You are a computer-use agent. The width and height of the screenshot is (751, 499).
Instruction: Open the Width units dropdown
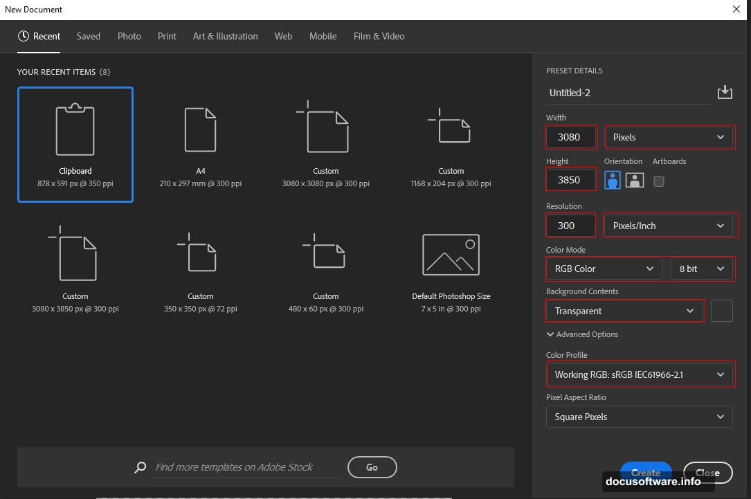point(669,137)
